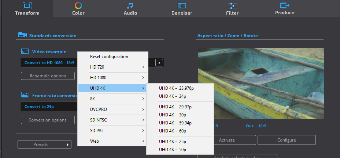Expand the Presets button menu
The width and height of the screenshot is (340, 158).
tap(44, 144)
